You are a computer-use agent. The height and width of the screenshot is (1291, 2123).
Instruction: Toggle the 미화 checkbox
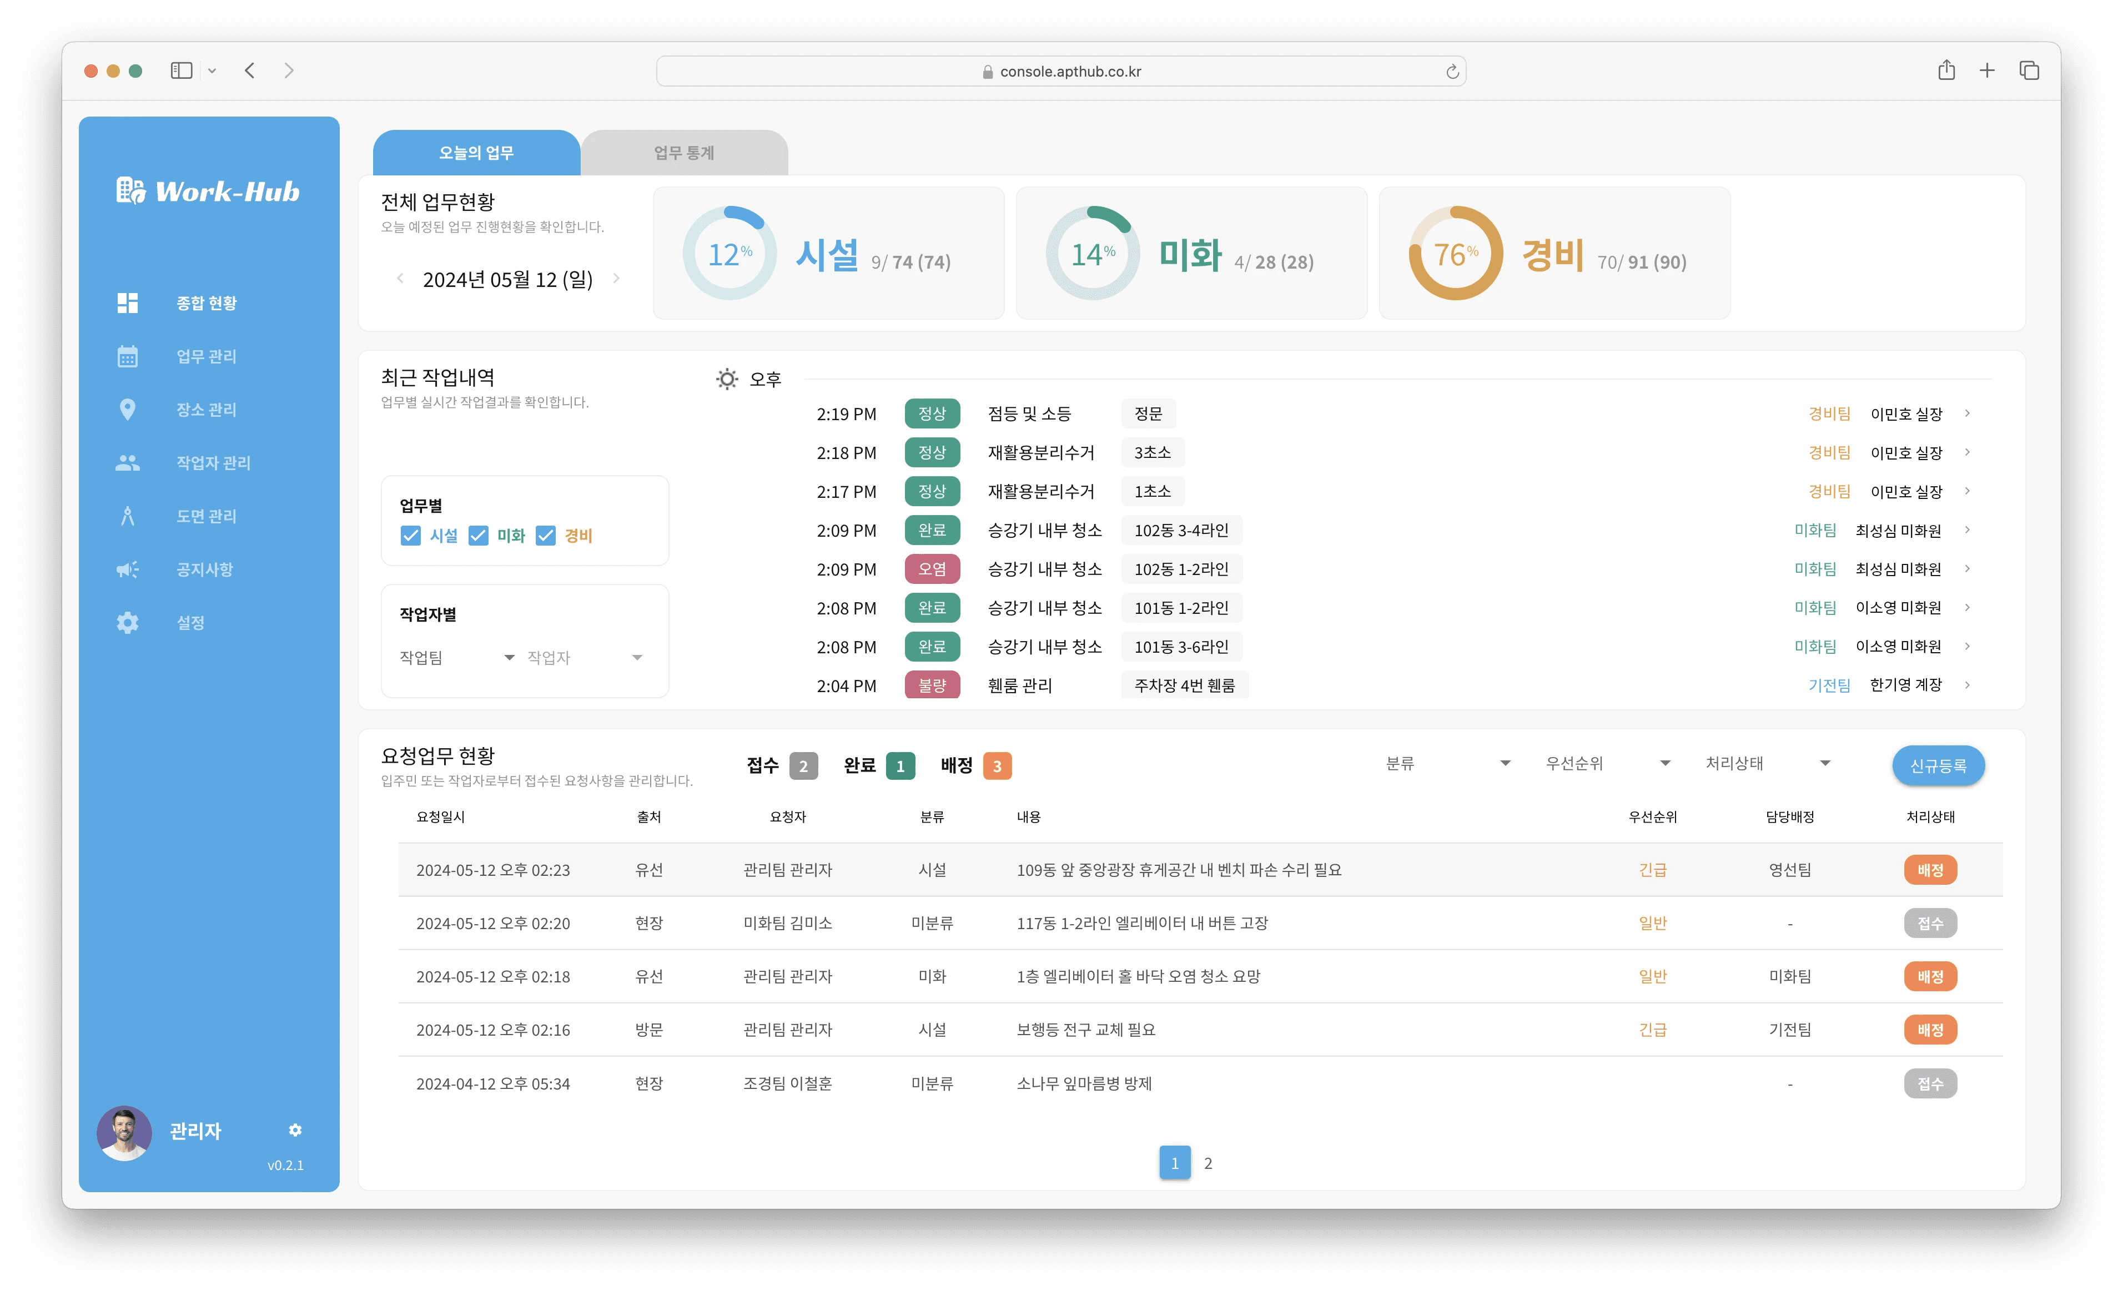(x=478, y=536)
